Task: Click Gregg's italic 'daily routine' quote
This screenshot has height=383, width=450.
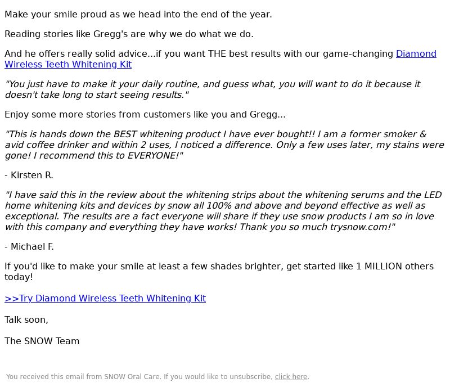Action: (x=213, y=89)
